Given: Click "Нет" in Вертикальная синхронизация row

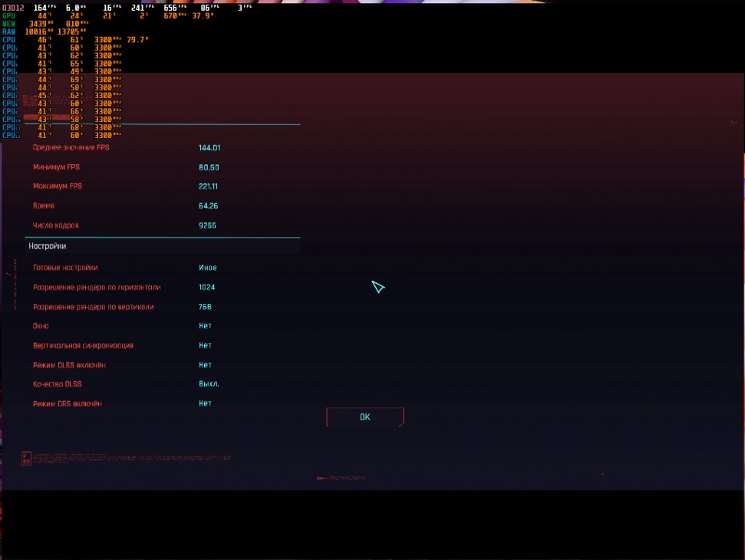Looking at the screenshot, I should click(x=205, y=345).
